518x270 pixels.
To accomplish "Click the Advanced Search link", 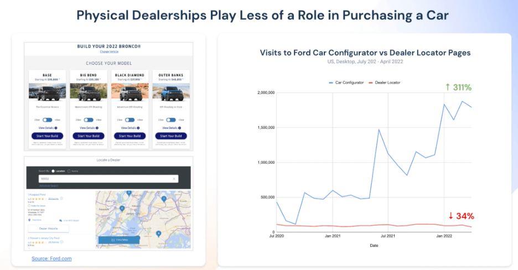I will pos(48,186).
